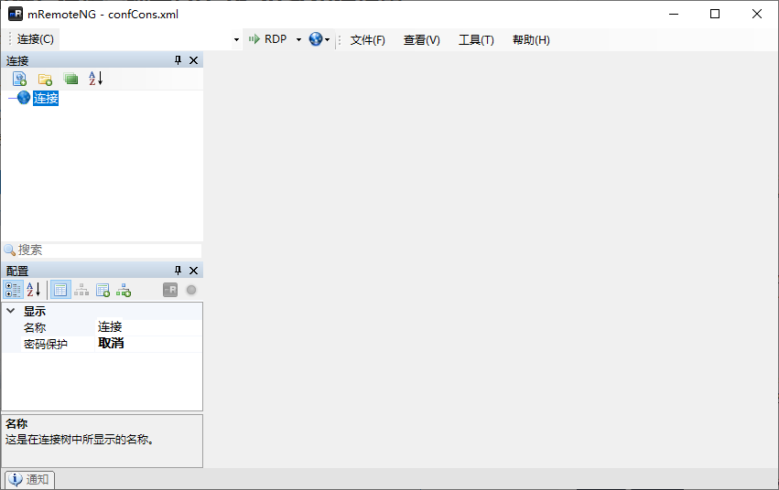779x490 pixels.
Task: Open the 工具(T) menu
Action: click(475, 39)
